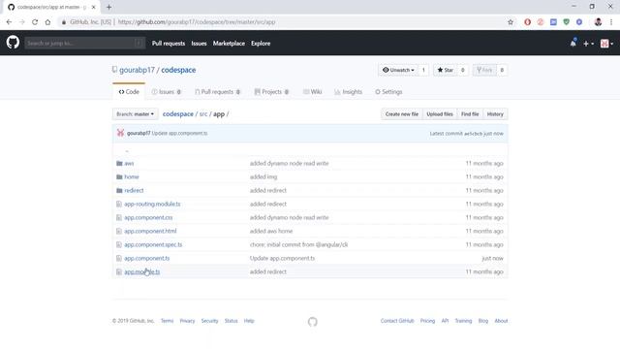The height and width of the screenshot is (349, 620).
Task: Focus the Search or jump to field
Action: point(84,43)
